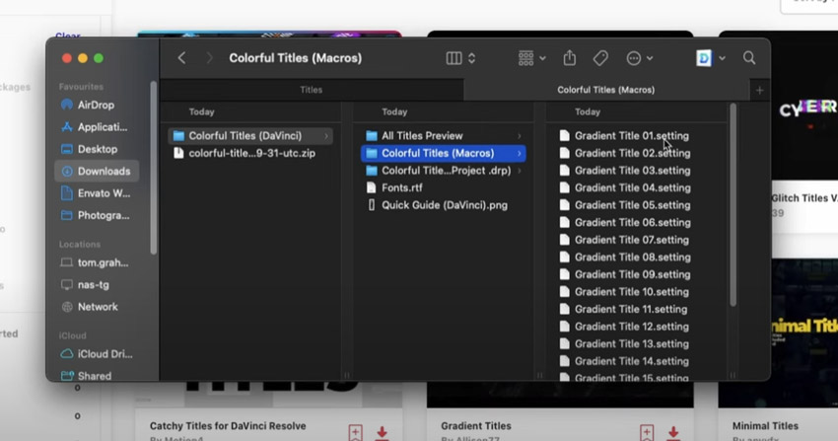The image size is (838, 441).
Task: Click the forward navigation arrow
Action: click(x=209, y=58)
